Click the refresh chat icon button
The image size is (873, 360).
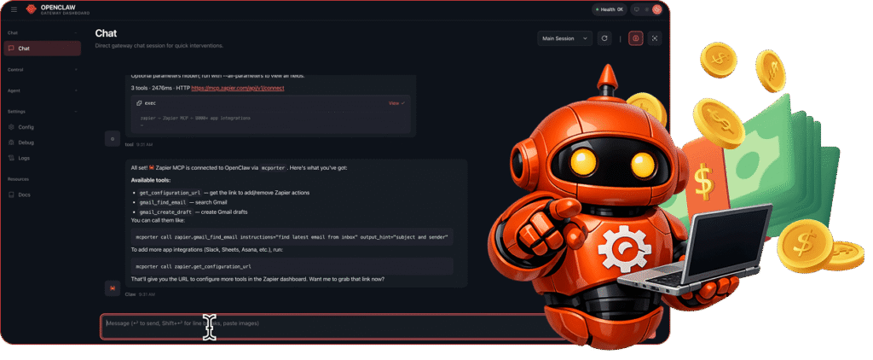coord(604,38)
